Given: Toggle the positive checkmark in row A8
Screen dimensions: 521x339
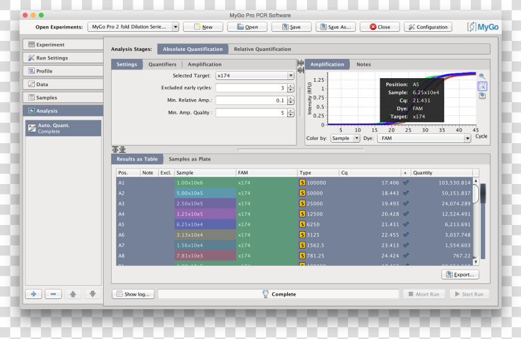Looking at the screenshot, I should [406, 256].
